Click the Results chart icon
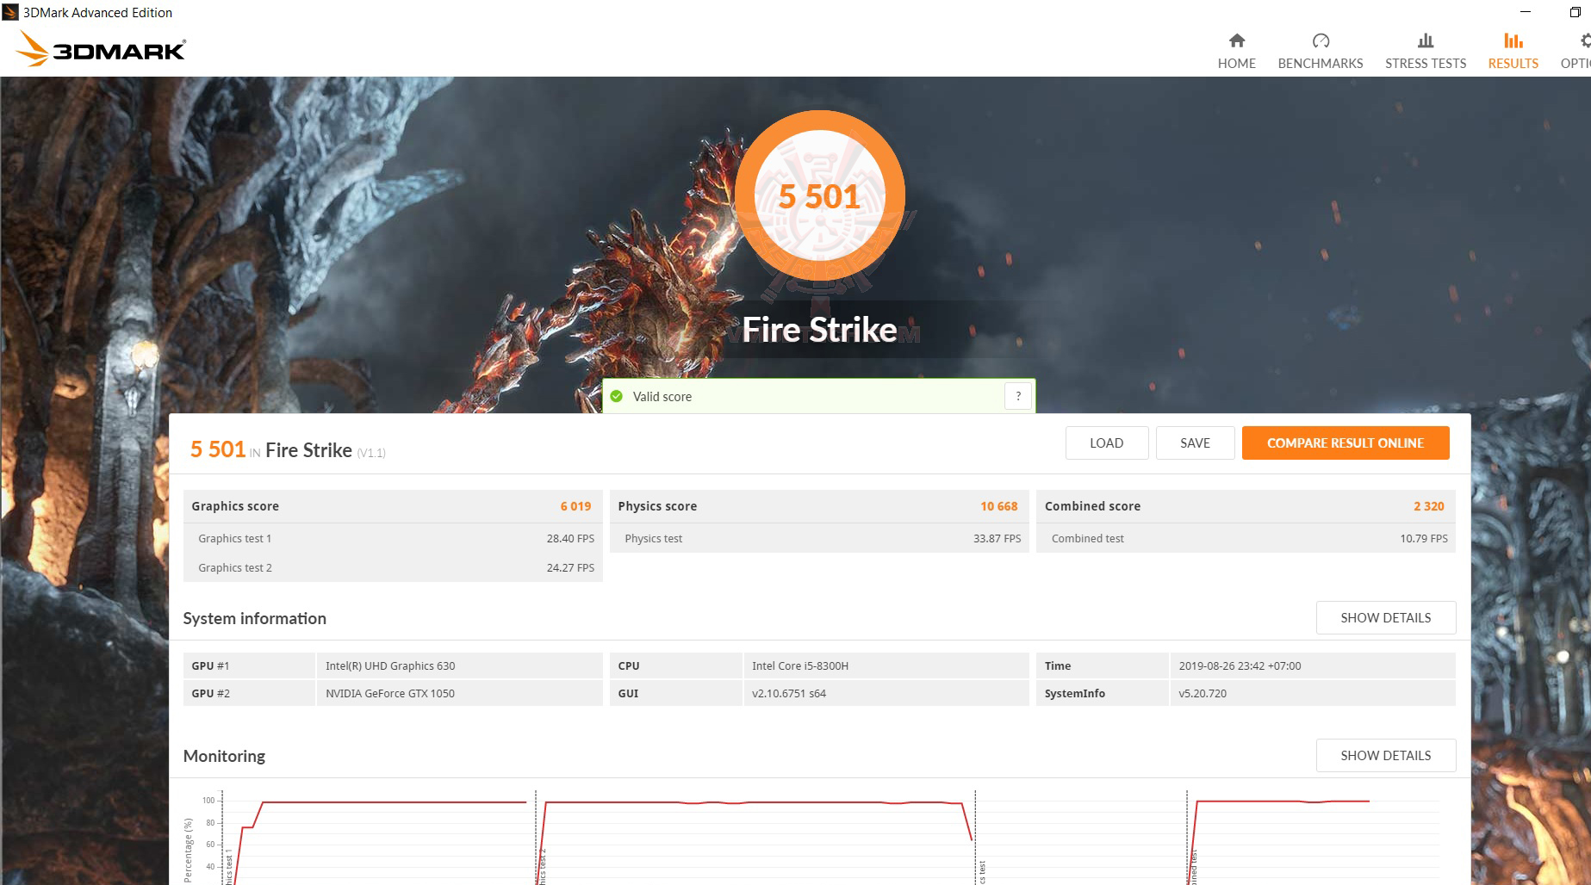This screenshot has width=1591, height=885. tap(1513, 40)
